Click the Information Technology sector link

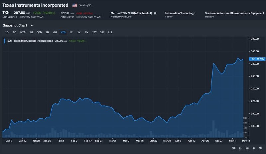[180, 13]
